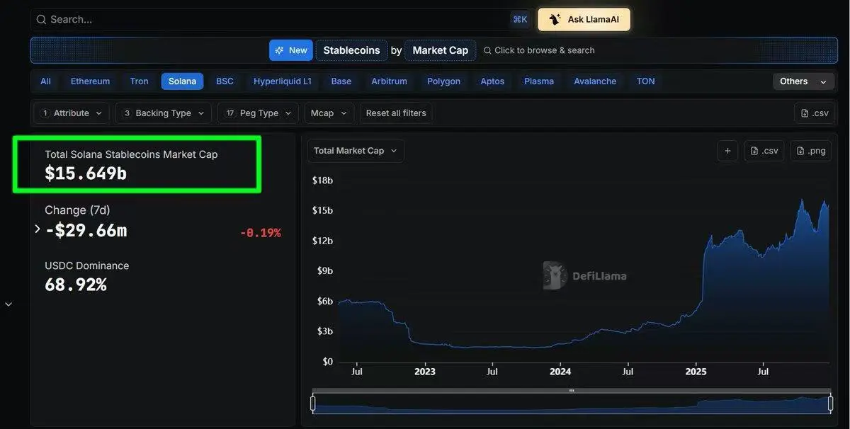This screenshot has height=429, width=850.
Task: Click the -0.19% change value
Action: pos(260,233)
